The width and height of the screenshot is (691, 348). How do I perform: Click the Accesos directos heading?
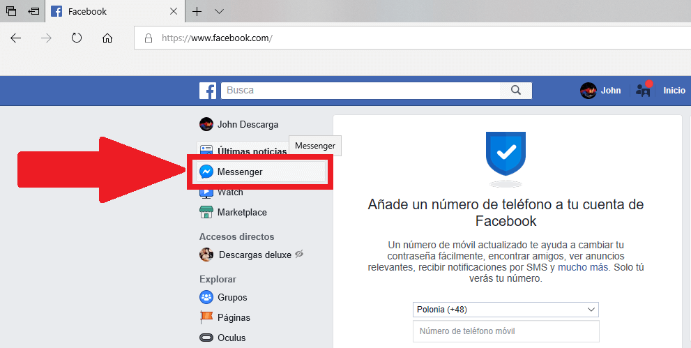pos(236,236)
